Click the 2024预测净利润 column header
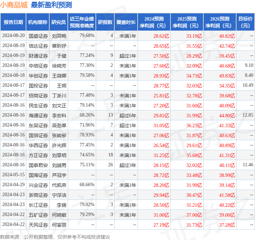 pos(154,22)
